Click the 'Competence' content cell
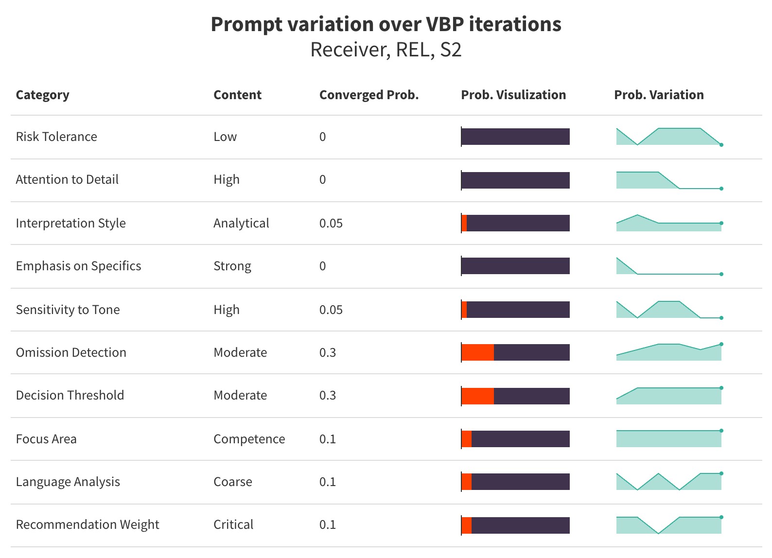772x558 pixels. pos(249,439)
